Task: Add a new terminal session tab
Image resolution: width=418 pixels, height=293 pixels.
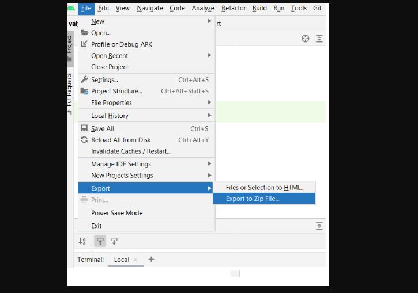Action: click(x=151, y=259)
